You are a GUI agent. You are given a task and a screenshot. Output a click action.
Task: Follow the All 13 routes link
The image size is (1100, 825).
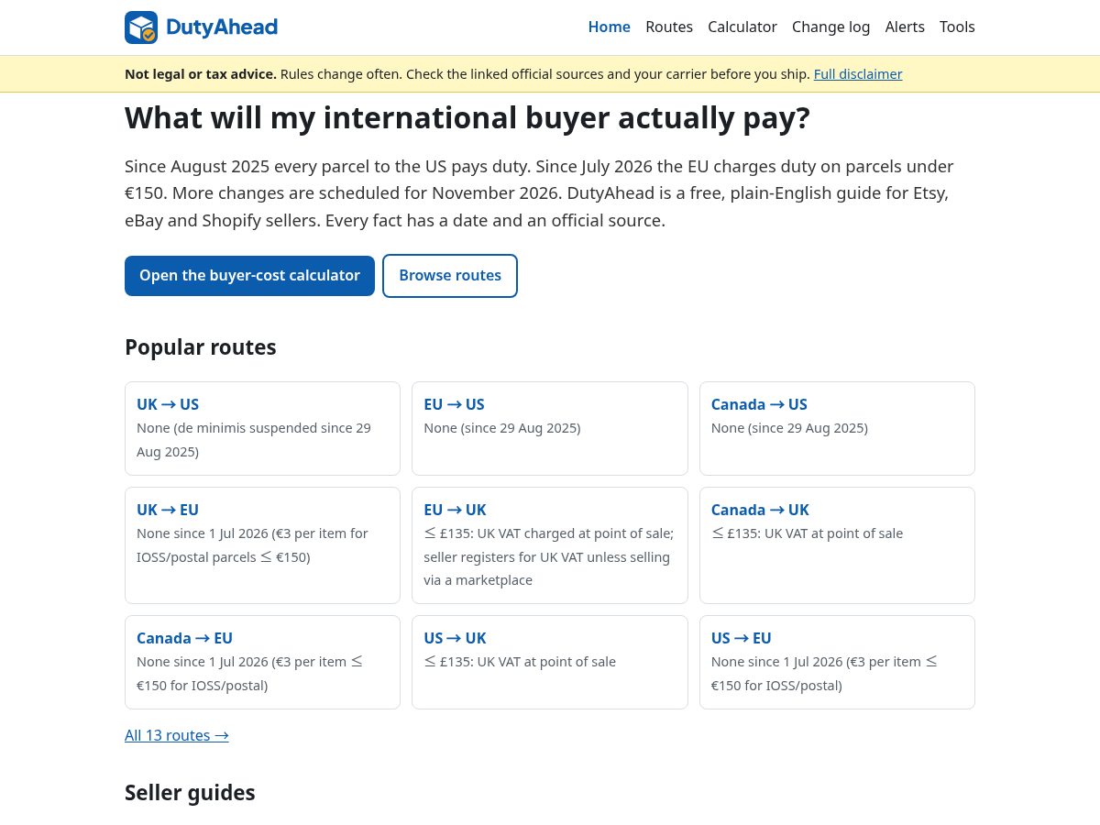pyautogui.click(x=177, y=735)
